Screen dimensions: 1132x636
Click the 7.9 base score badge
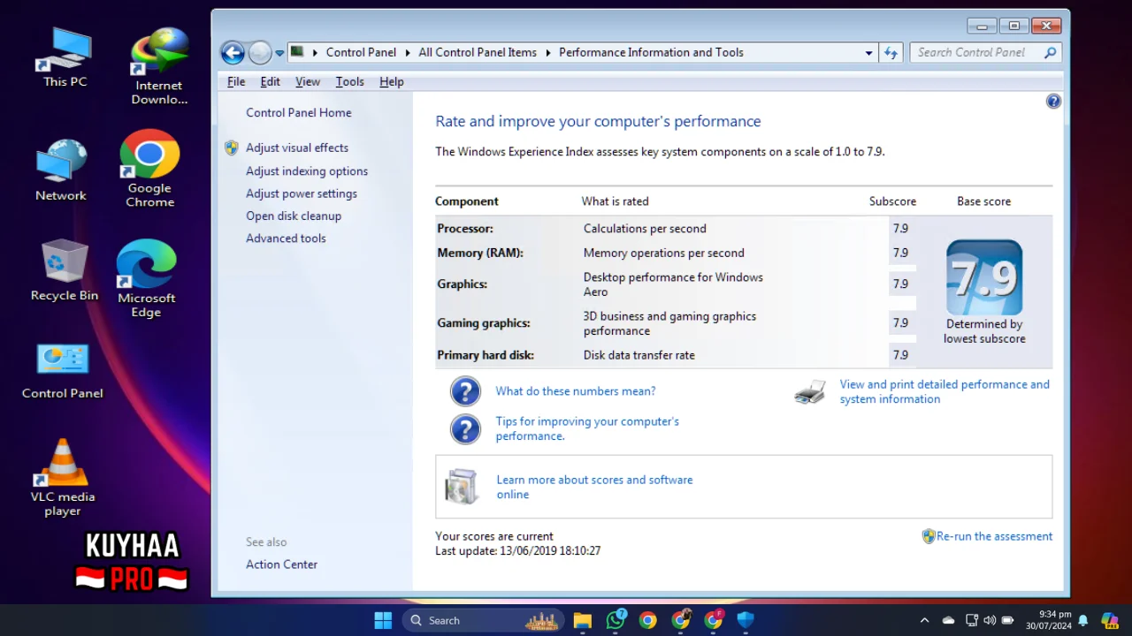click(x=984, y=277)
